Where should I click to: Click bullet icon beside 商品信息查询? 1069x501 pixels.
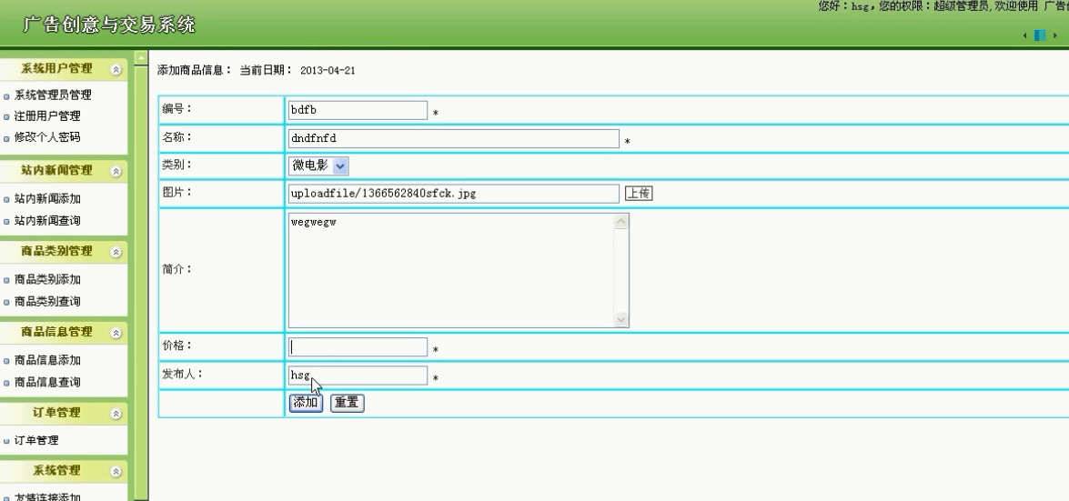[6, 384]
